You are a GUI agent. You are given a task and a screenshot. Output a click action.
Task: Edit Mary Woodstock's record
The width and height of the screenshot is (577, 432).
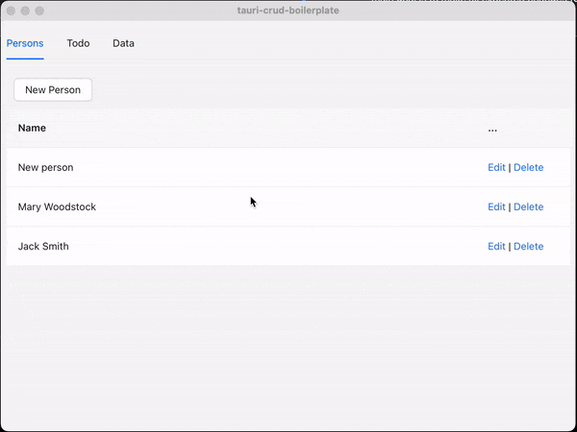496,206
